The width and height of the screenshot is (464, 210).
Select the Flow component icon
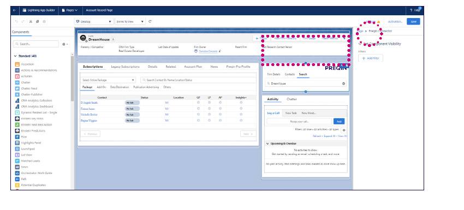[17, 137]
